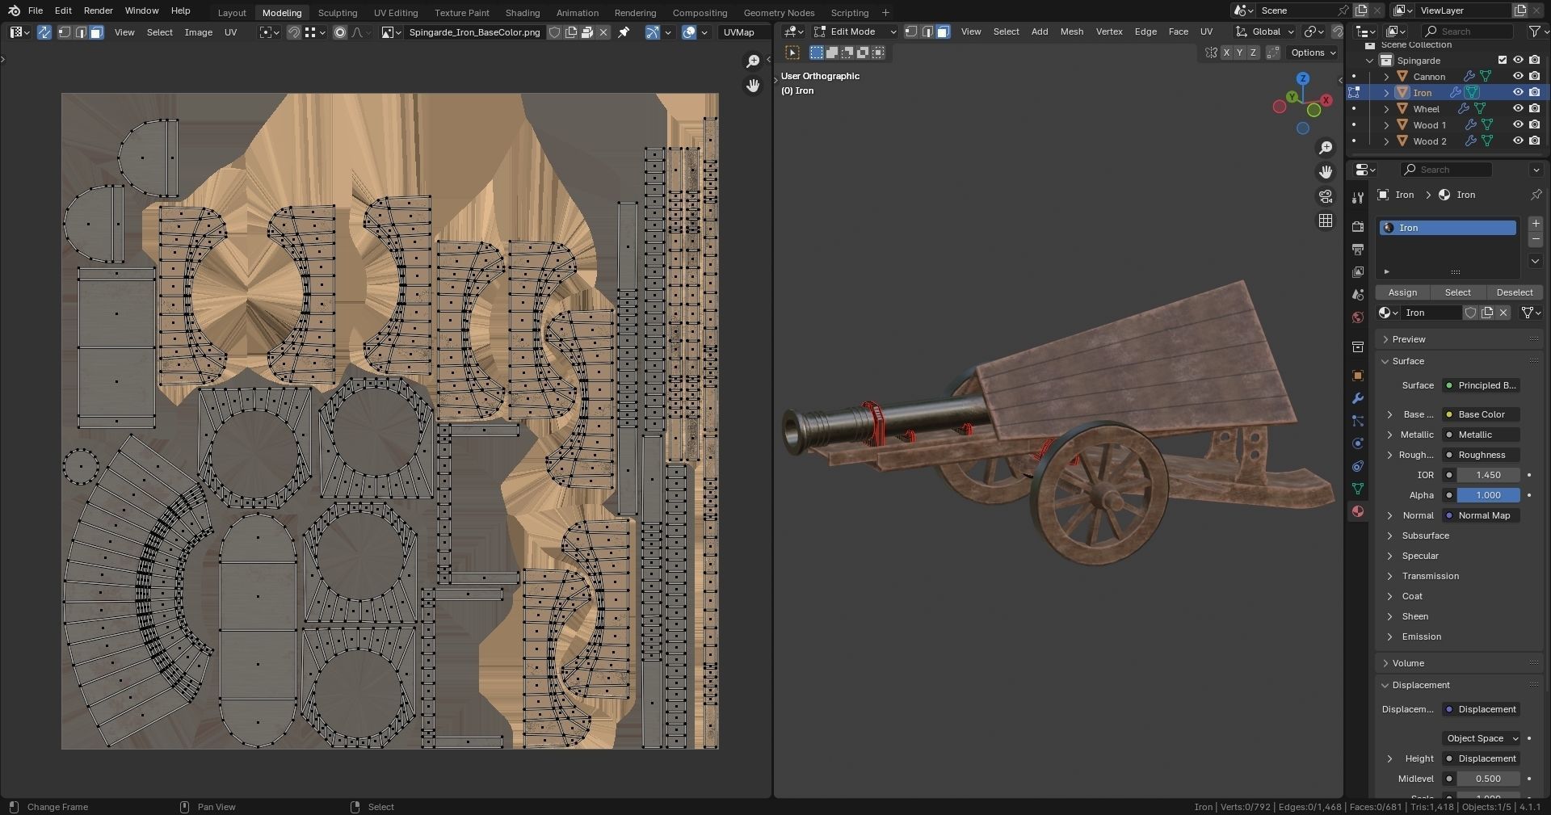This screenshot has height=815, width=1551.
Task: Toggle camera view icon in 3D viewport
Action: coord(1326,196)
